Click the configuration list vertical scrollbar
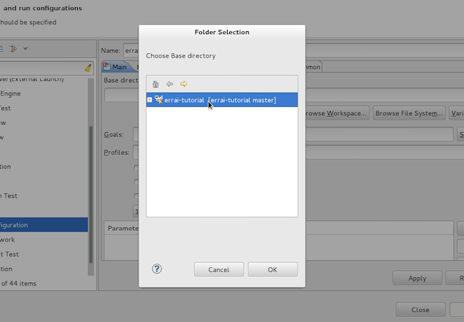Viewport: 464px width, 322px height. 91,171
